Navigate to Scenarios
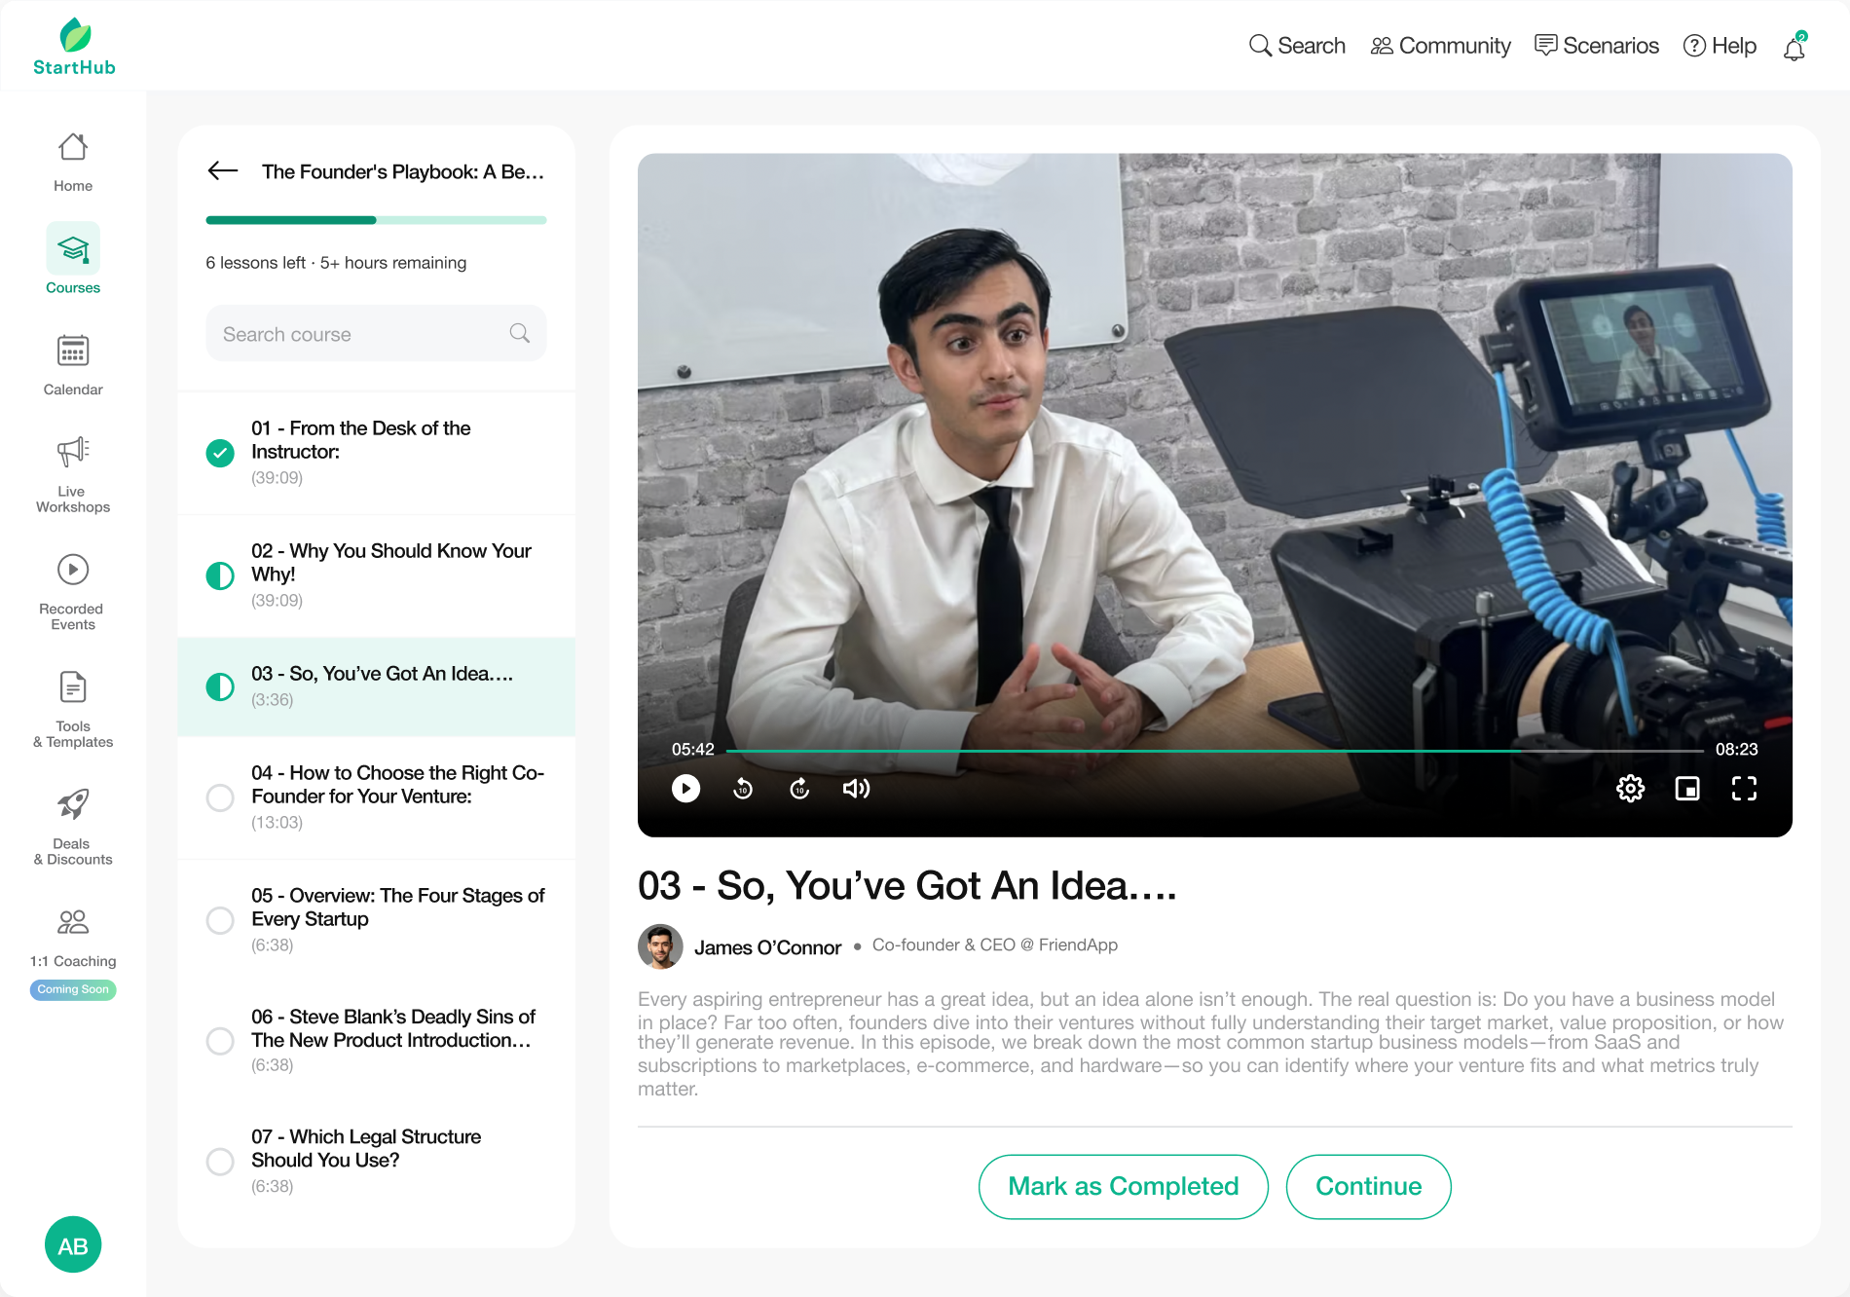Image resolution: width=1850 pixels, height=1297 pixels. [1596, 45]
